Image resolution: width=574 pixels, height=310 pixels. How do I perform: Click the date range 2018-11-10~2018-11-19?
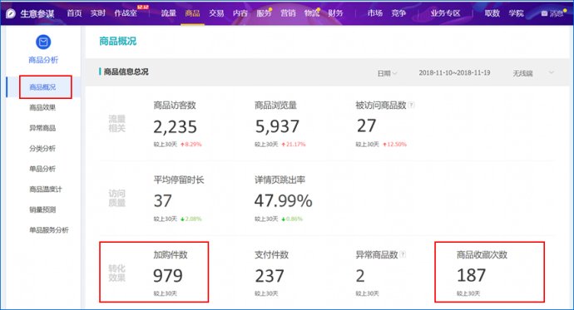click(x=454, y=73)
